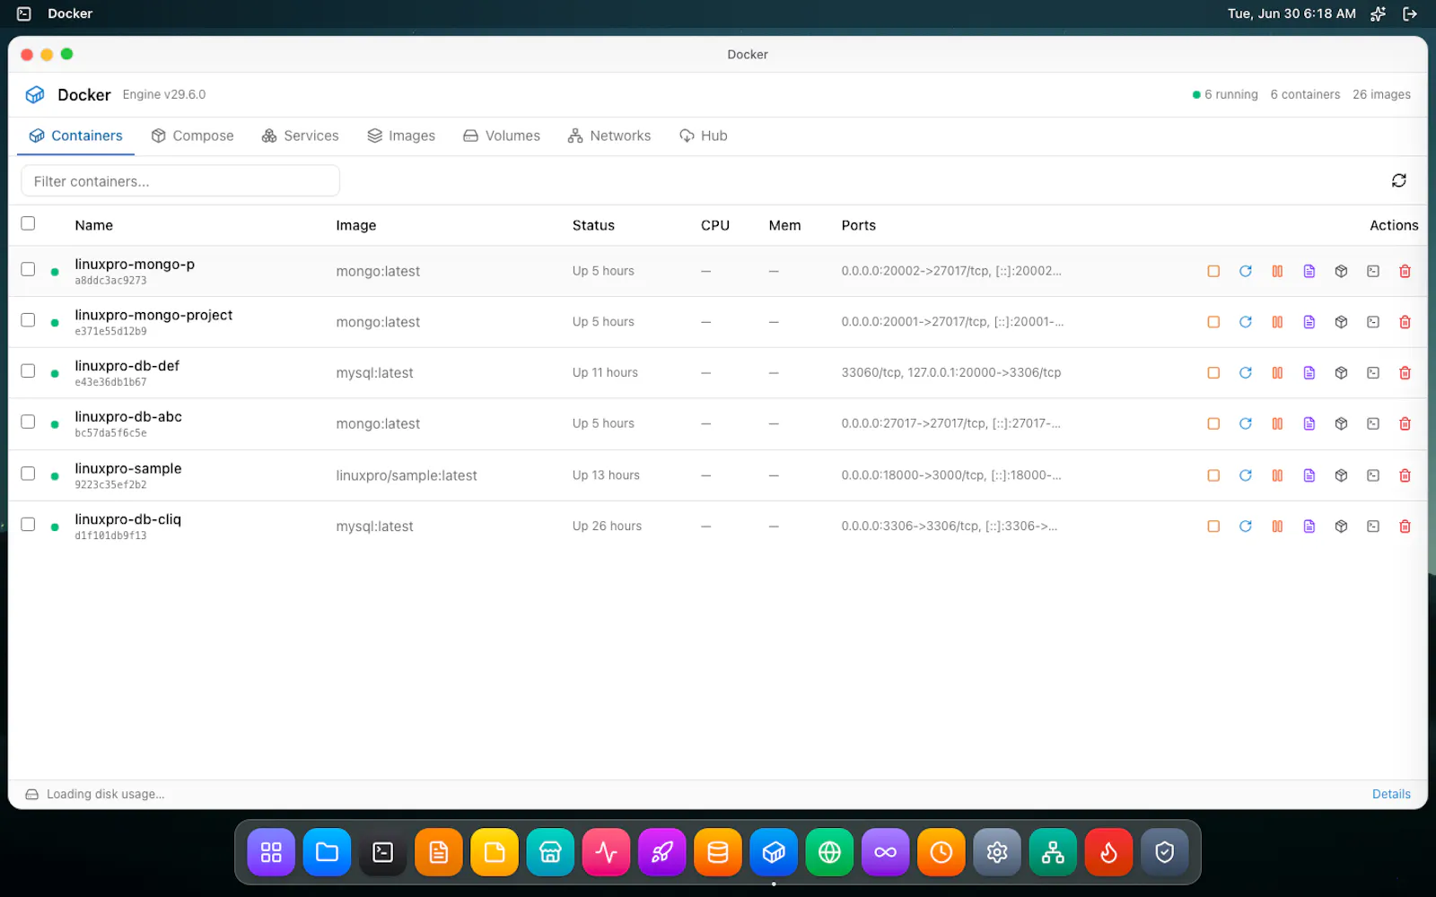Delete the linuxpro-db-cliq container
The height and width of the screenshot is (897, 1436).
click(1405, 527)
